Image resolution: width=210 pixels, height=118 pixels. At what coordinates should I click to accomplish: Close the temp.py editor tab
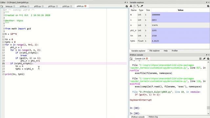pyautogui.click(x=14, y=6)
